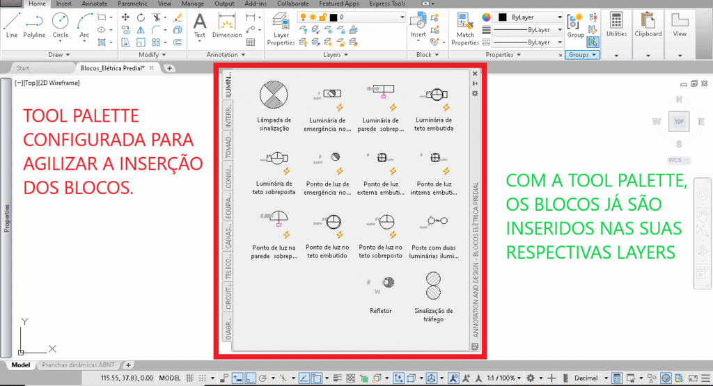Screen dimensions: 713x386
Task: Insert the Luminária de teto sobreposta block
Action: (274, 172)
